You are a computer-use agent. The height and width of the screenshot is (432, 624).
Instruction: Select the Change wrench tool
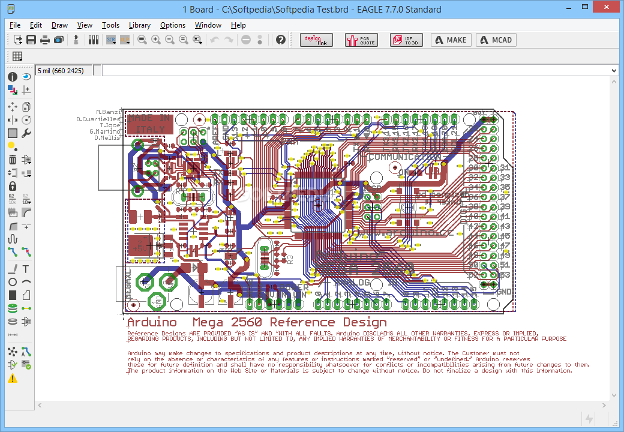(x=26, y=133)
